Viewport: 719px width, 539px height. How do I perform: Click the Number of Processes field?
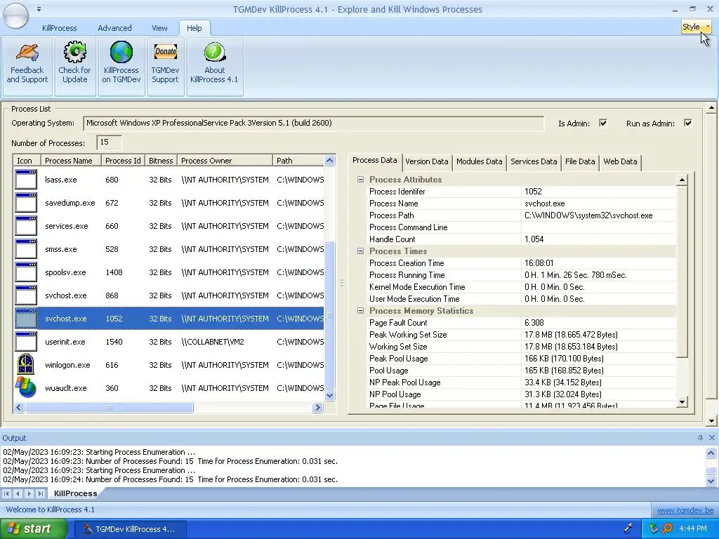click(x=109, y=142)
